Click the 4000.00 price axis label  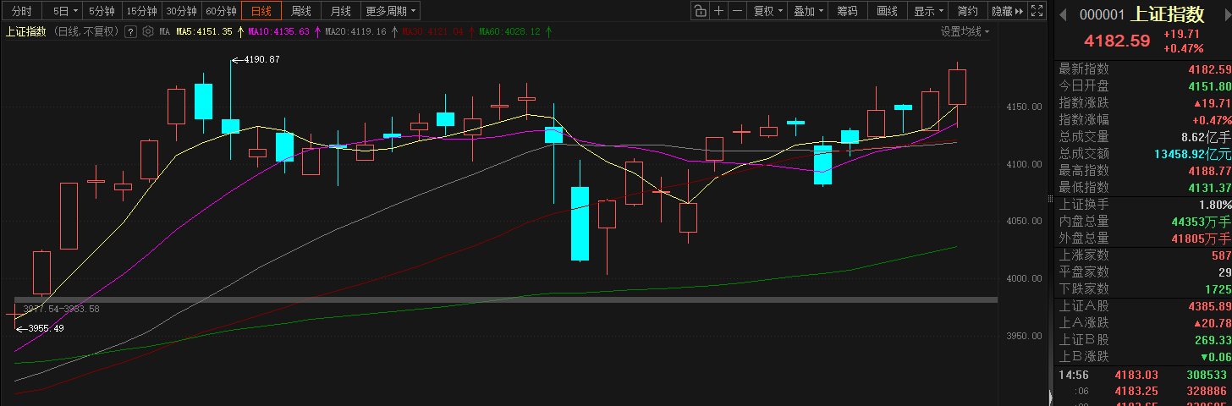(1024, 278)
